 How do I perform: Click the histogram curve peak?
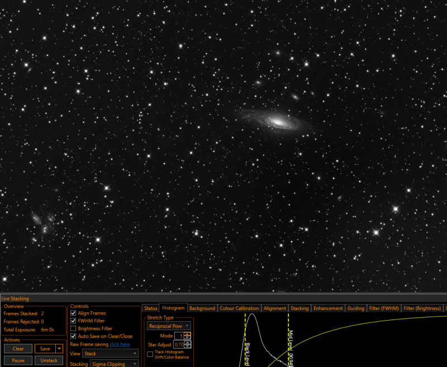253,314
